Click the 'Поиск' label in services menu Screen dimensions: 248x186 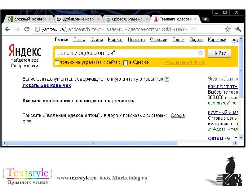[x=61, y=40]
